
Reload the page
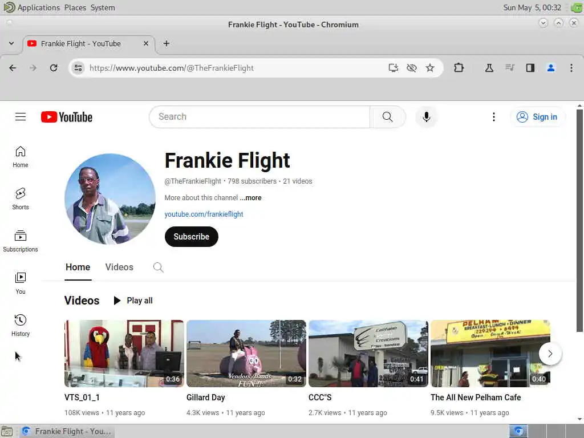(54, 68)
